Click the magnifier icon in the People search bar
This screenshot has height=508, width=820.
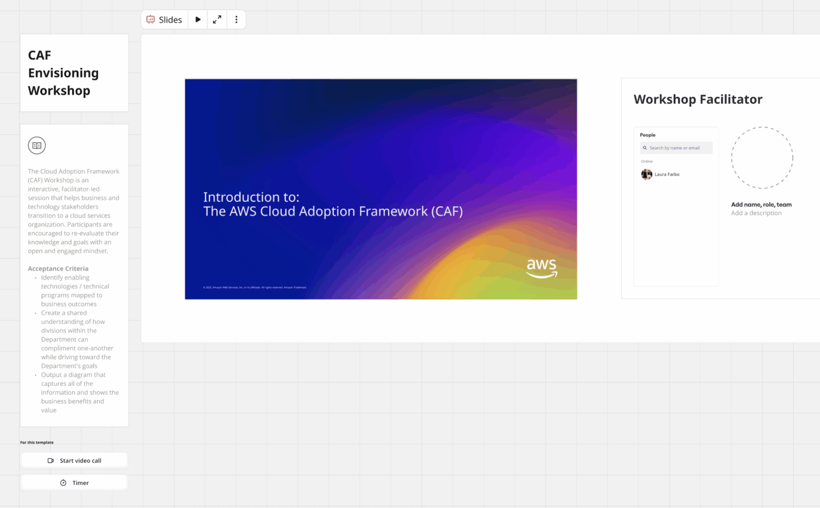click(x=644, y=148)
